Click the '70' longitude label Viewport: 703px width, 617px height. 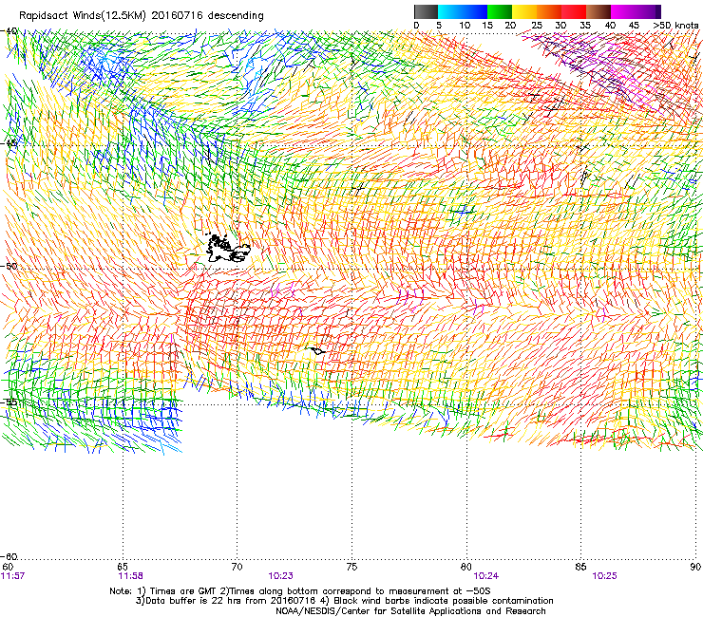pos(237,567)
